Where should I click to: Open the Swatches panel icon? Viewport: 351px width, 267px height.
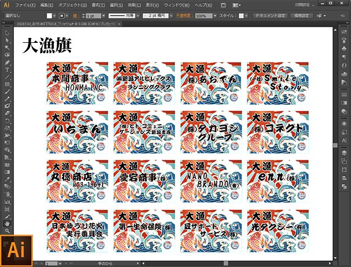344,32
